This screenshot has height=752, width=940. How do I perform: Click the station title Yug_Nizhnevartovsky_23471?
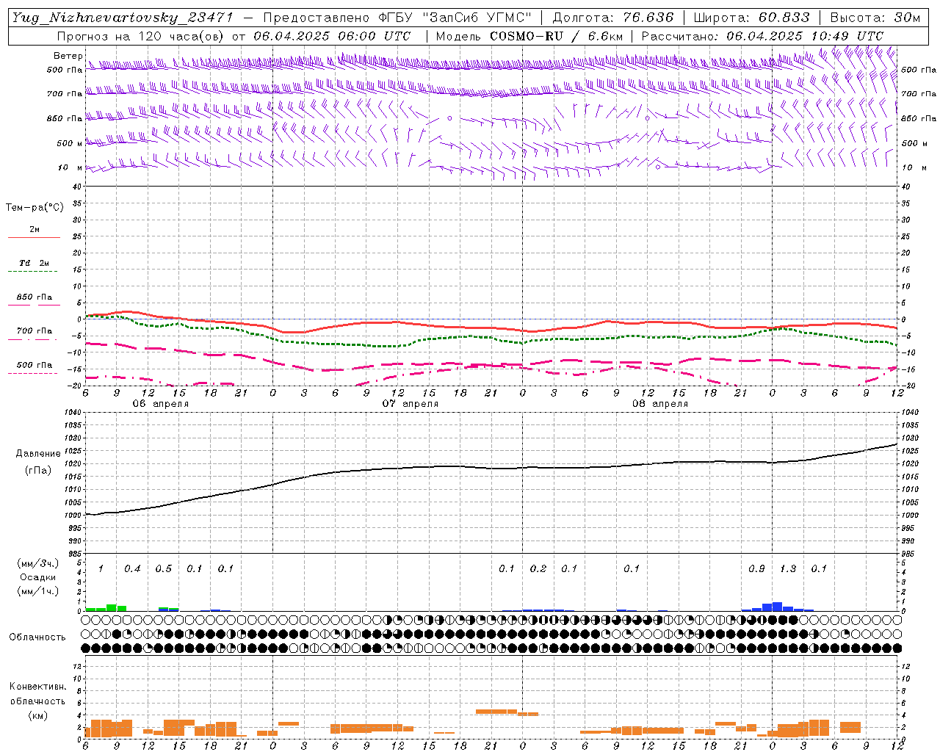[x=123, y=18]
